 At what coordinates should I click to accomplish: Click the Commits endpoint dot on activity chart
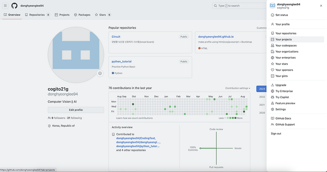click(x=200, y=148)
